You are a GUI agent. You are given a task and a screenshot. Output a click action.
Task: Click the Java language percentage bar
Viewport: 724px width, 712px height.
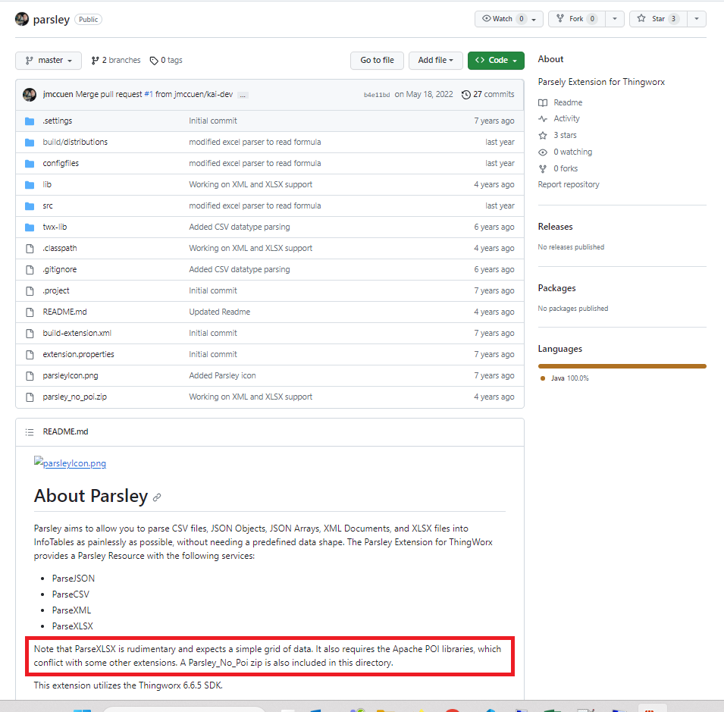click(622, 365)
